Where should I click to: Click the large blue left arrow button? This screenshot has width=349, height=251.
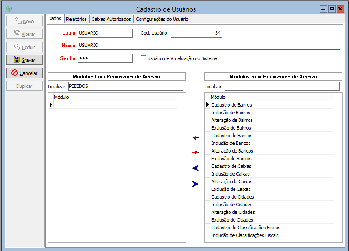tap(195, 168)
